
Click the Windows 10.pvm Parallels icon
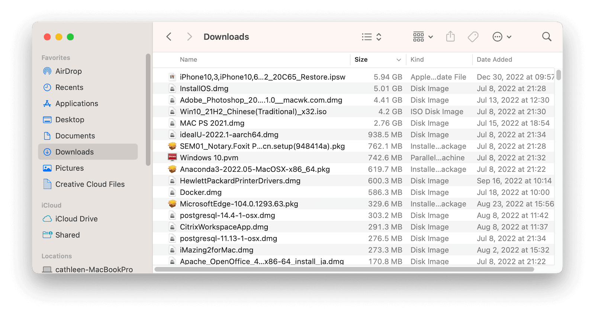pos(172,158)
